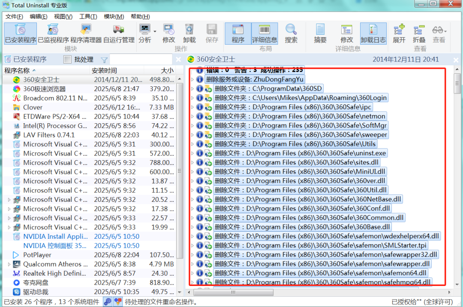The height and width of the screenshot is (307, 463).
Task: Close the 360安全卫士 details panel
Action: (456, 60)
